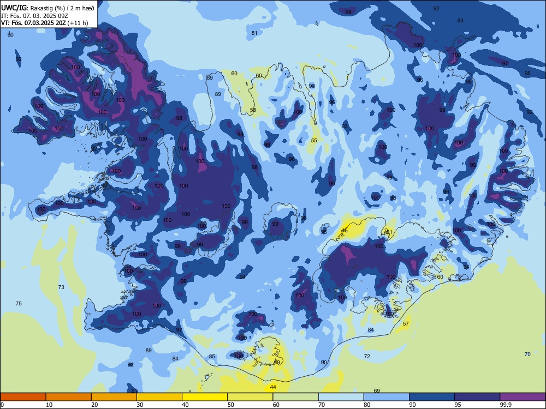Click the amber 20–30 legend swatch
Viewport: 546px width, 409px height.
114,397
